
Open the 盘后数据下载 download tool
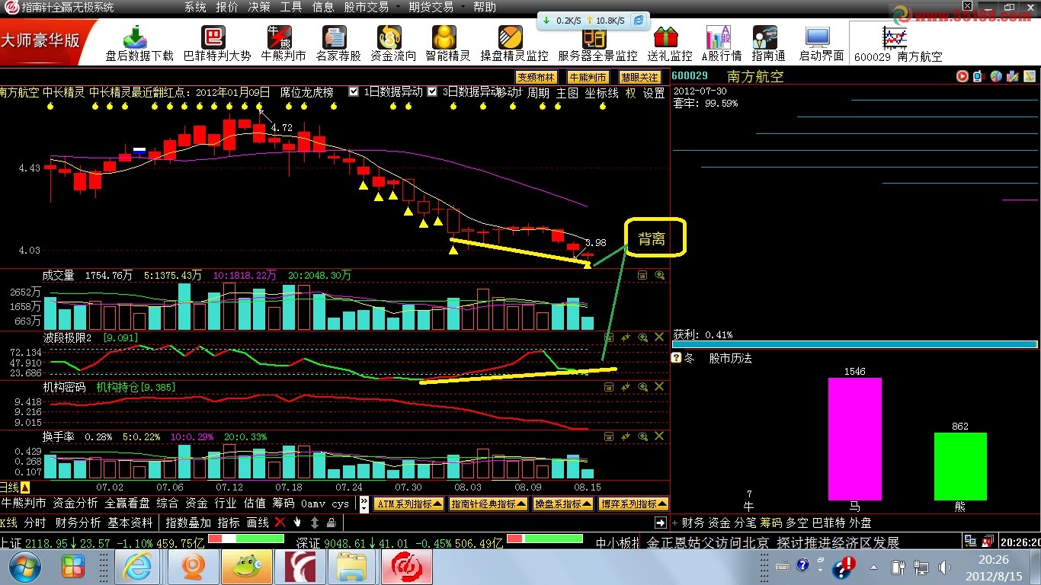pos(139,43)
